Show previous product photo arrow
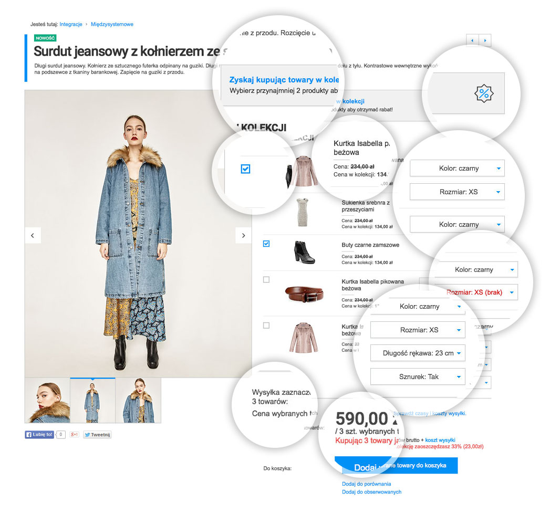 coord(33,235)
